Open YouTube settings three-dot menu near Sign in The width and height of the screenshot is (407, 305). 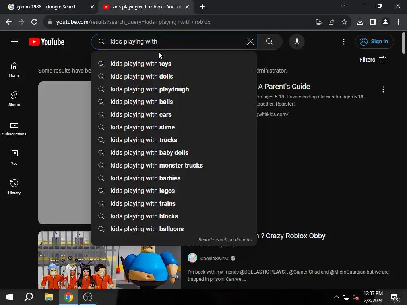[344, 41]
